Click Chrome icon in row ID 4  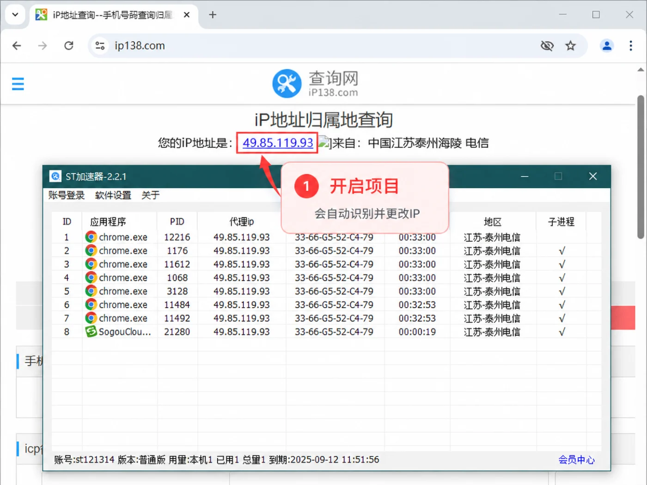(x=91, y=278)
